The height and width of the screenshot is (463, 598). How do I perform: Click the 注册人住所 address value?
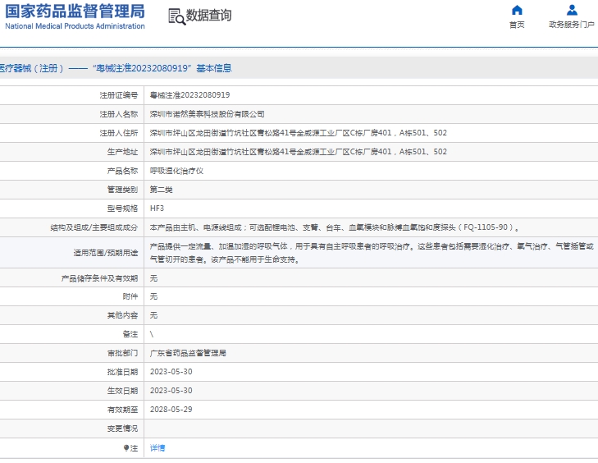pos(299,133)
